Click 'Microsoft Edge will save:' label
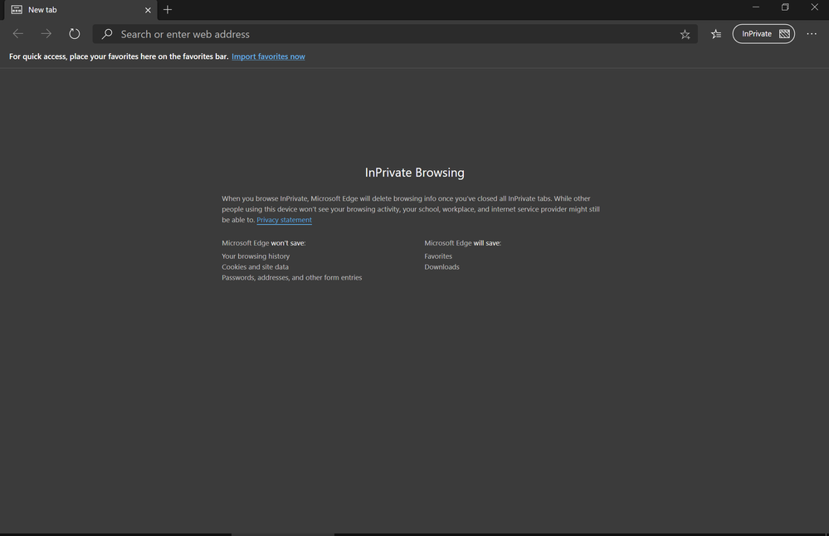This screenshot has width=829, height=536. tap(462, 243)
